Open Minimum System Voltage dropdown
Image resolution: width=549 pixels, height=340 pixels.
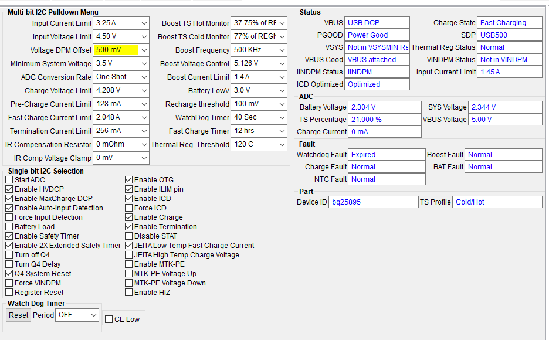pyautogui.click(x=121, y=64)
